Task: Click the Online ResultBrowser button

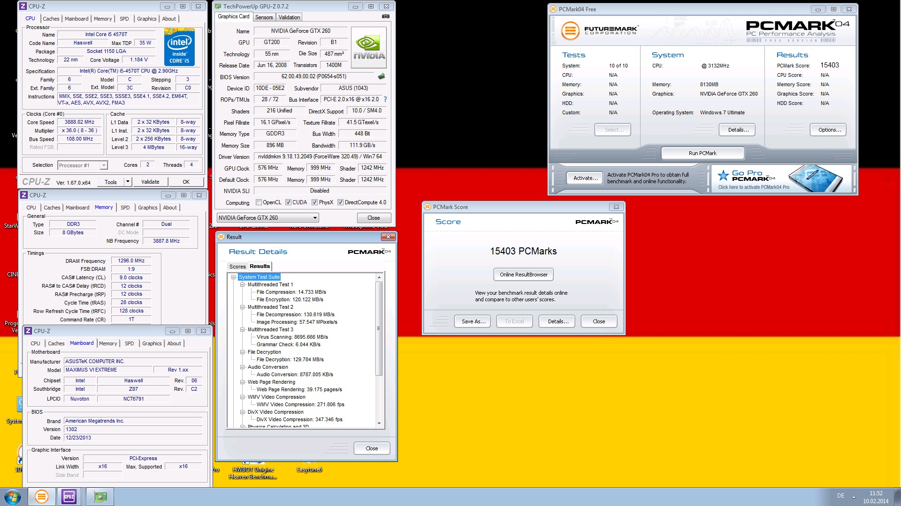Action: [x=524, y=275]
